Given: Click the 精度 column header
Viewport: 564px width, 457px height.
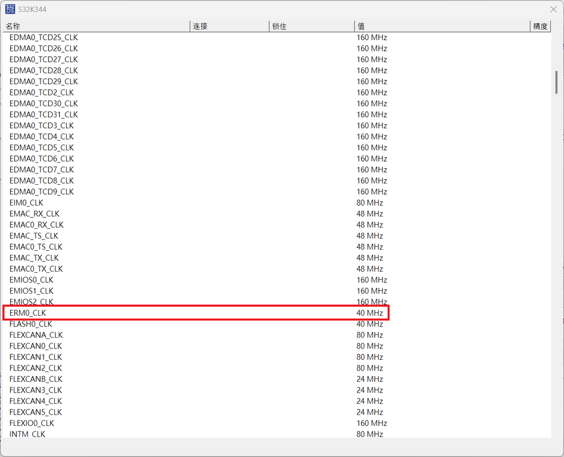Looking at the screenshot, I should (540, 26).
